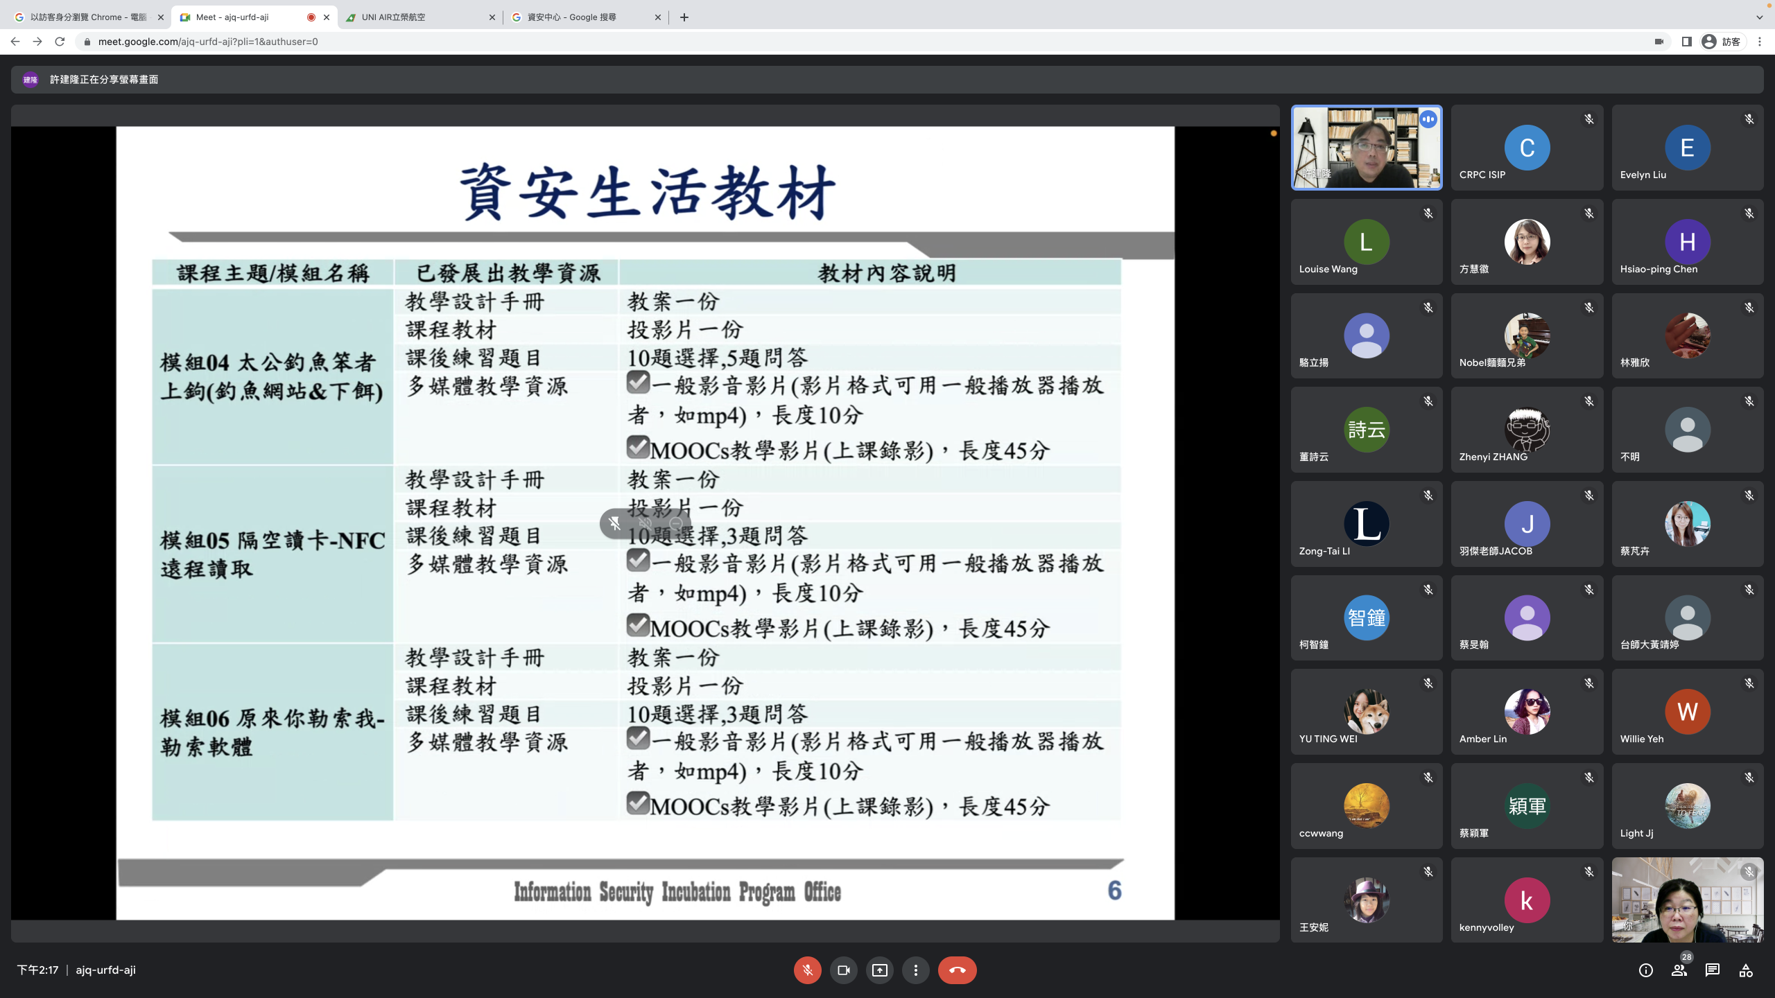Click the red leave call button

click(x=957, y=970)
